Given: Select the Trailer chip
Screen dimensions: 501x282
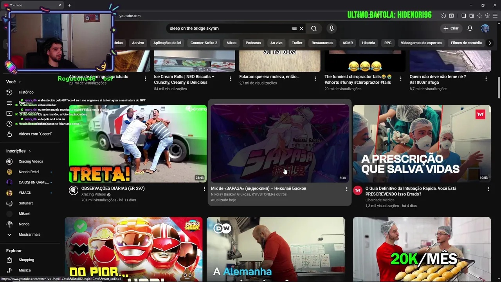Looking at the screenshot, I should 297,43.
